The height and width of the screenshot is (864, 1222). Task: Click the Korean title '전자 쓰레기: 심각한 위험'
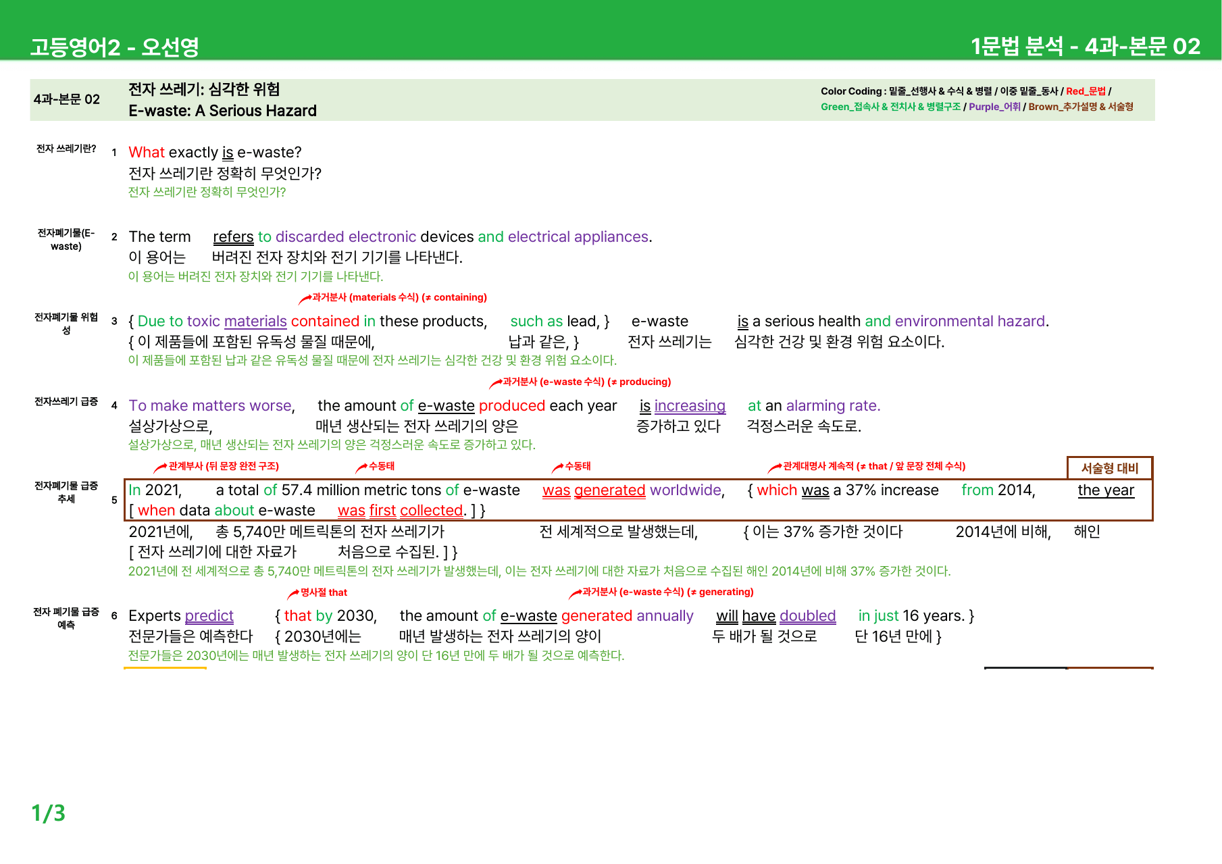pos(204,89)
